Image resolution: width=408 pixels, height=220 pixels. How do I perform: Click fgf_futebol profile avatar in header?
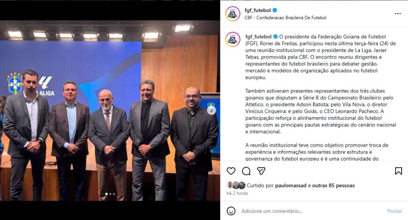[233, 14]
